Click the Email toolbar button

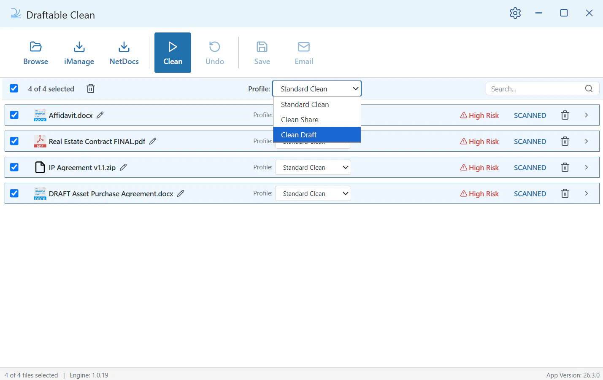click(304, 53)
